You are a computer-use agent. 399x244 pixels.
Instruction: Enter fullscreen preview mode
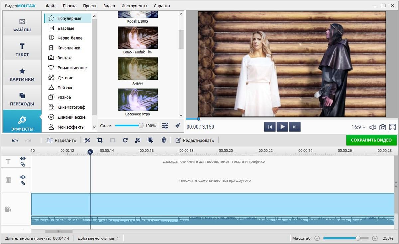(392, 127)
